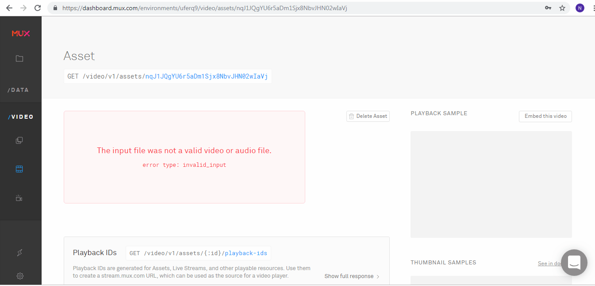
Task: Click the Embed this video button
Action: (545, 116)
